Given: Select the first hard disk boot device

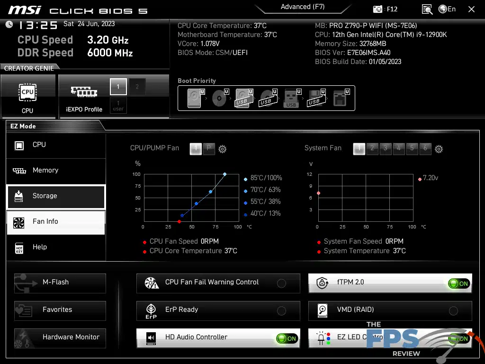Looking at the screenshot, I should click(x=196, y=98).
